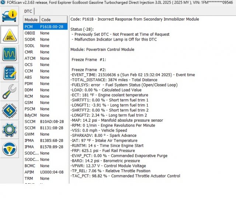
Task: Click the FORScan title bar logo icon
Action: pyautogui.click(x=3, y=2)
